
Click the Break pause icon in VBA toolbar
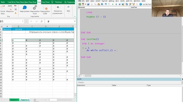[x=116, y=4]
